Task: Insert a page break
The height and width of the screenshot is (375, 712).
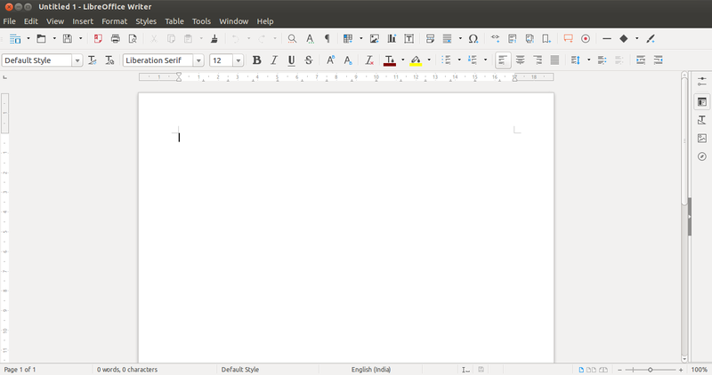Action: (430, 39)
